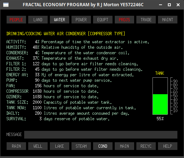Click the TANK NOW row
Viewport: 184px width, 158px height.
(x=71, y=108)
